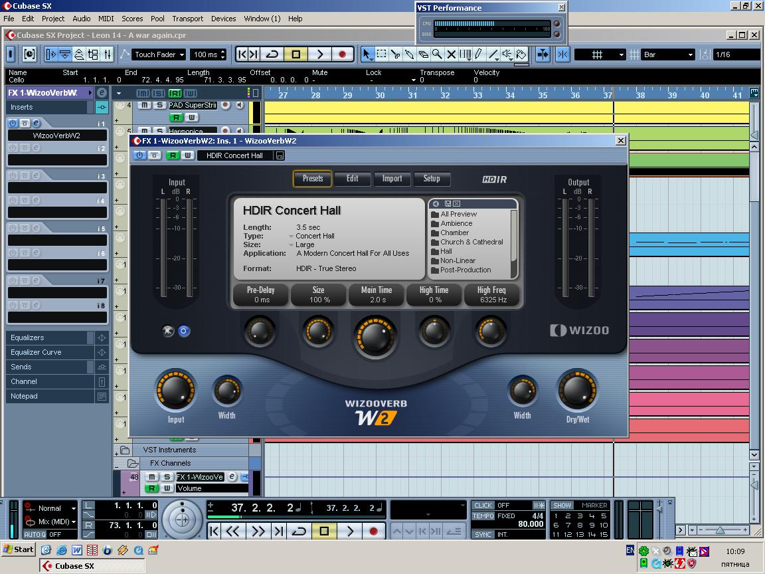The height and width of the screenshot is (574, 765).
Task: Click the Dry/Wet mix knob
Action: (x=578, y=389)
